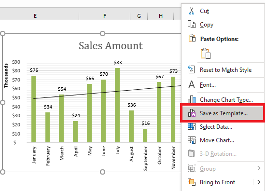Select Bring to Front entry label
This screenshot has width=265, height=191.
pos(217,182)
